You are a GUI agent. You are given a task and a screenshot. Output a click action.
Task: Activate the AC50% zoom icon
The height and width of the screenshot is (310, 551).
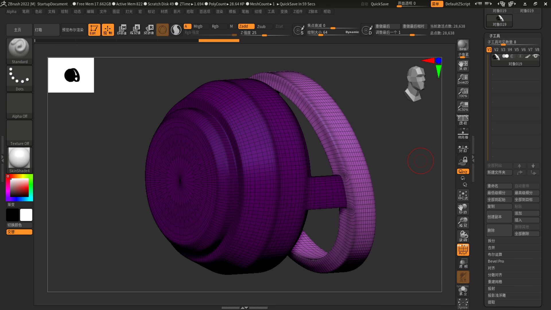tap(463, 106)
